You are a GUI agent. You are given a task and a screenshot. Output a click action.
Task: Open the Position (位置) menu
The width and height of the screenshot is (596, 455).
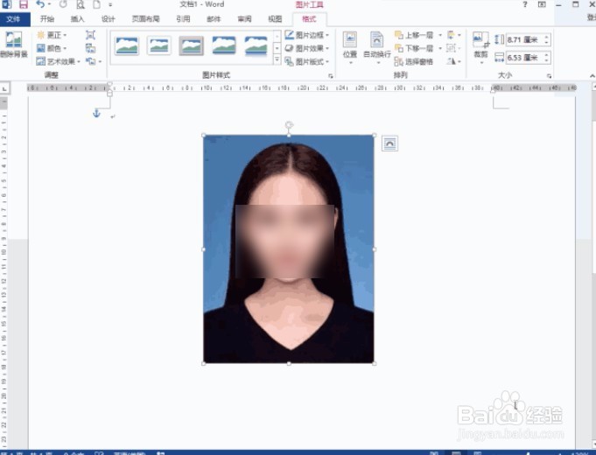pyautogui.click(x=350, y=47)
